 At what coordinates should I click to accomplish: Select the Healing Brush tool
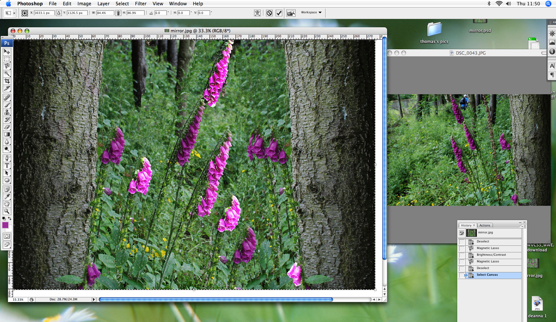click(x=7, y=98)
